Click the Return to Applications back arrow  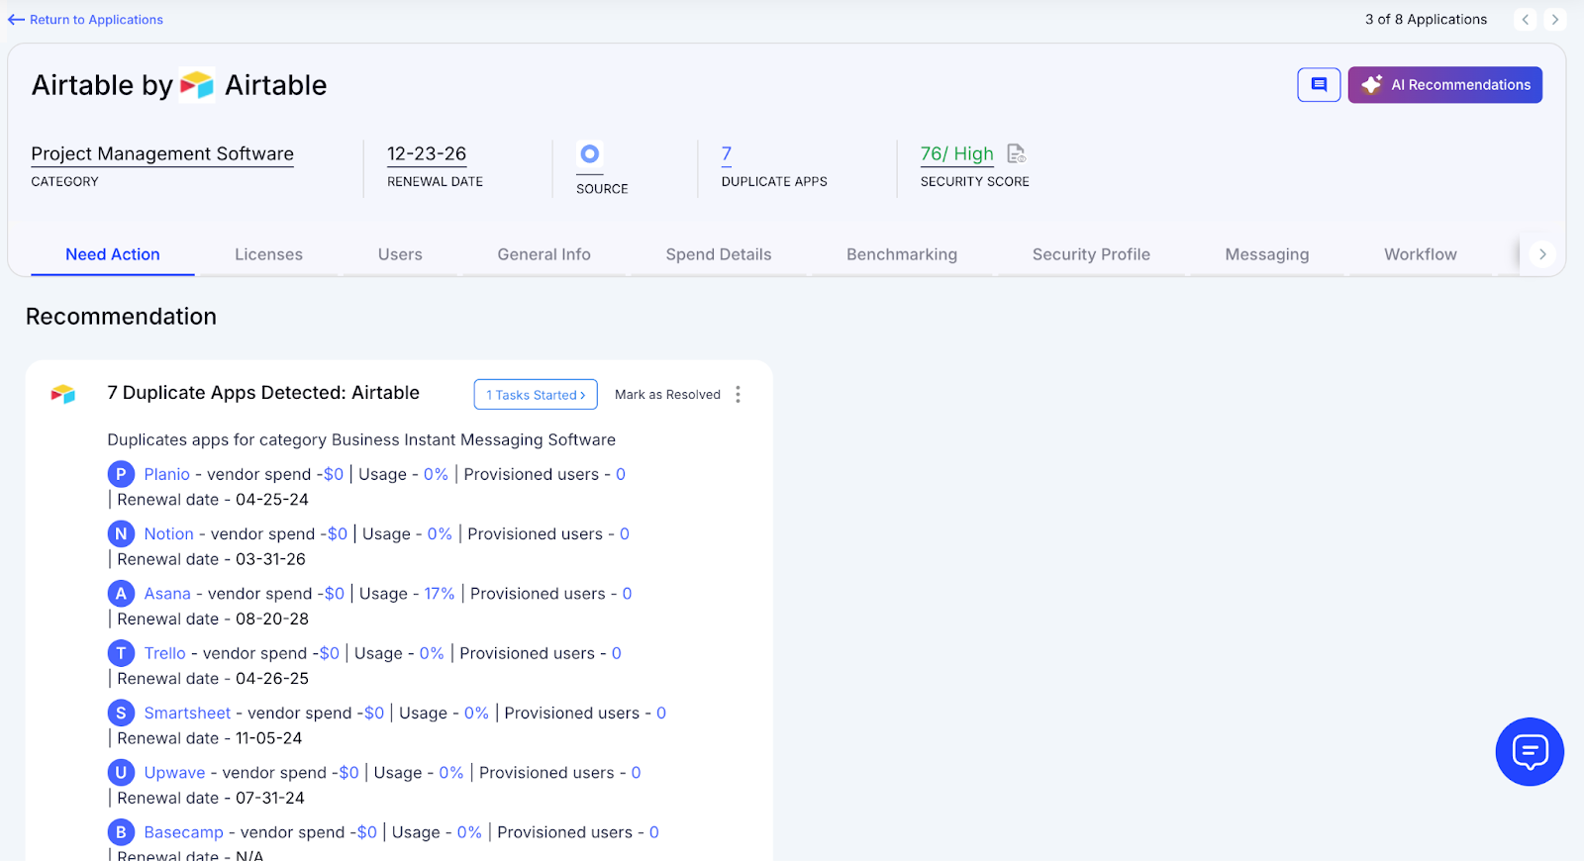(x=16, y=20)
